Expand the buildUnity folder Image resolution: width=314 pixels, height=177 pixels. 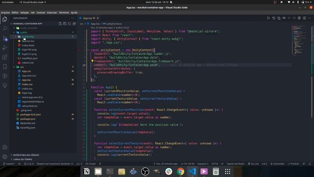[16, 37]
